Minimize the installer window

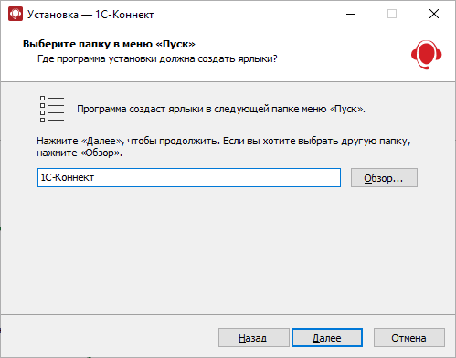tap(351, 14)
